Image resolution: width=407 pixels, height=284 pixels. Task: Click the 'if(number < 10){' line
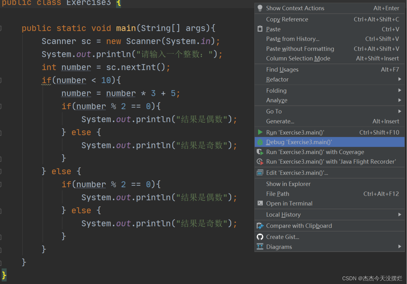(x=81, y=80)
